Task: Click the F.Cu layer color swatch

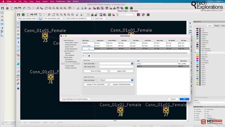Action: [x=197, y=29]
